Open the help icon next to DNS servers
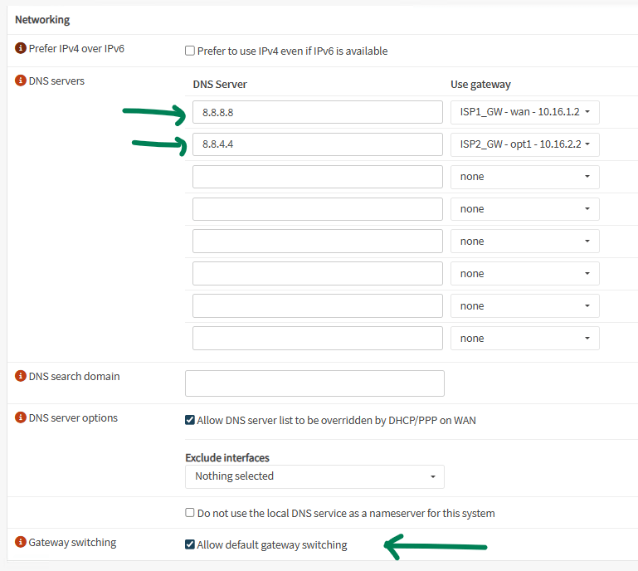 [21, 81]
